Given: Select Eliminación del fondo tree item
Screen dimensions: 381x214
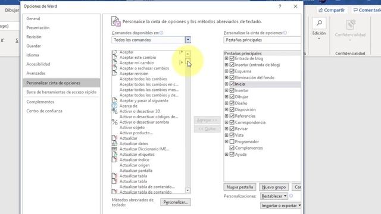Looking at the screenshot, I should point(254,78).
